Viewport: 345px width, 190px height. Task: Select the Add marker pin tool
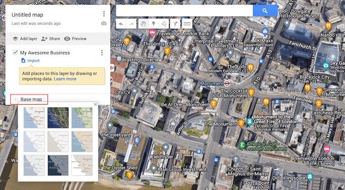point(154,24)
